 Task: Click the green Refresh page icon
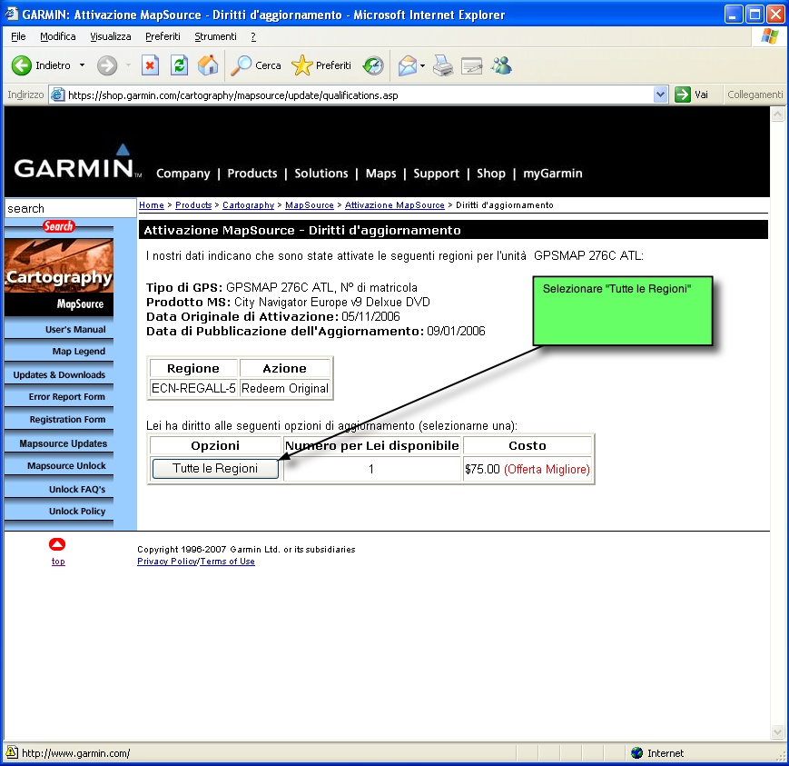[180, 65]
